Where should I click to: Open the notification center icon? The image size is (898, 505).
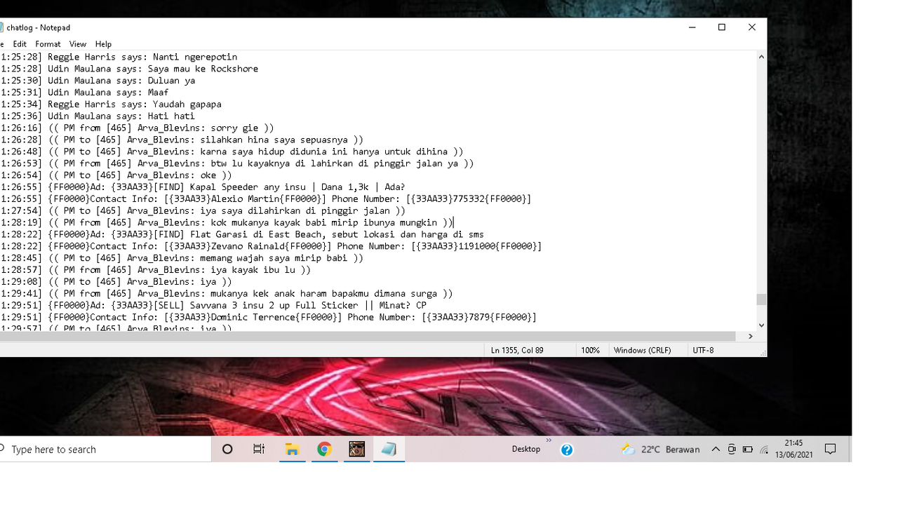[831, 450]
